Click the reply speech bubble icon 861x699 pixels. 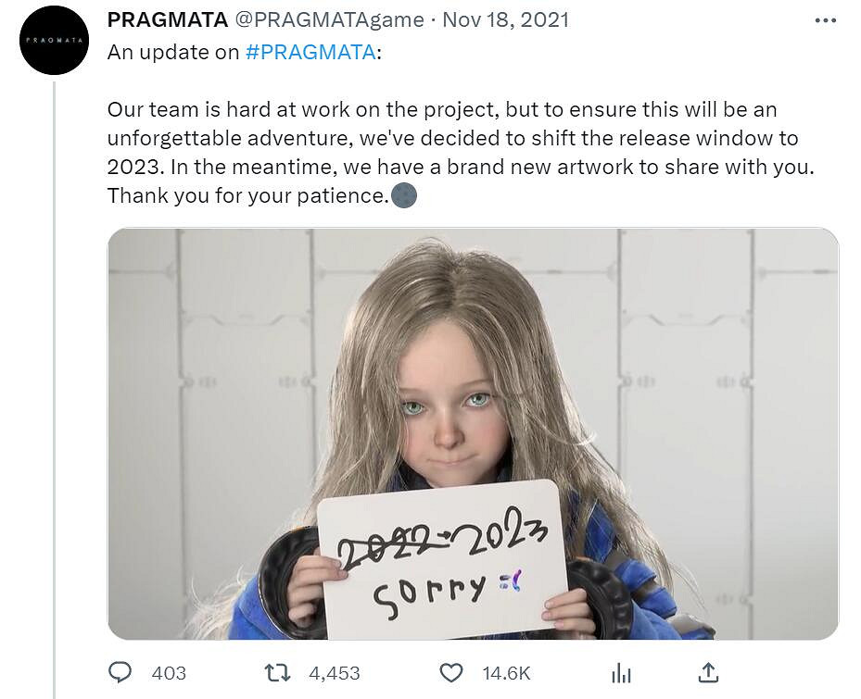point(120,674)
